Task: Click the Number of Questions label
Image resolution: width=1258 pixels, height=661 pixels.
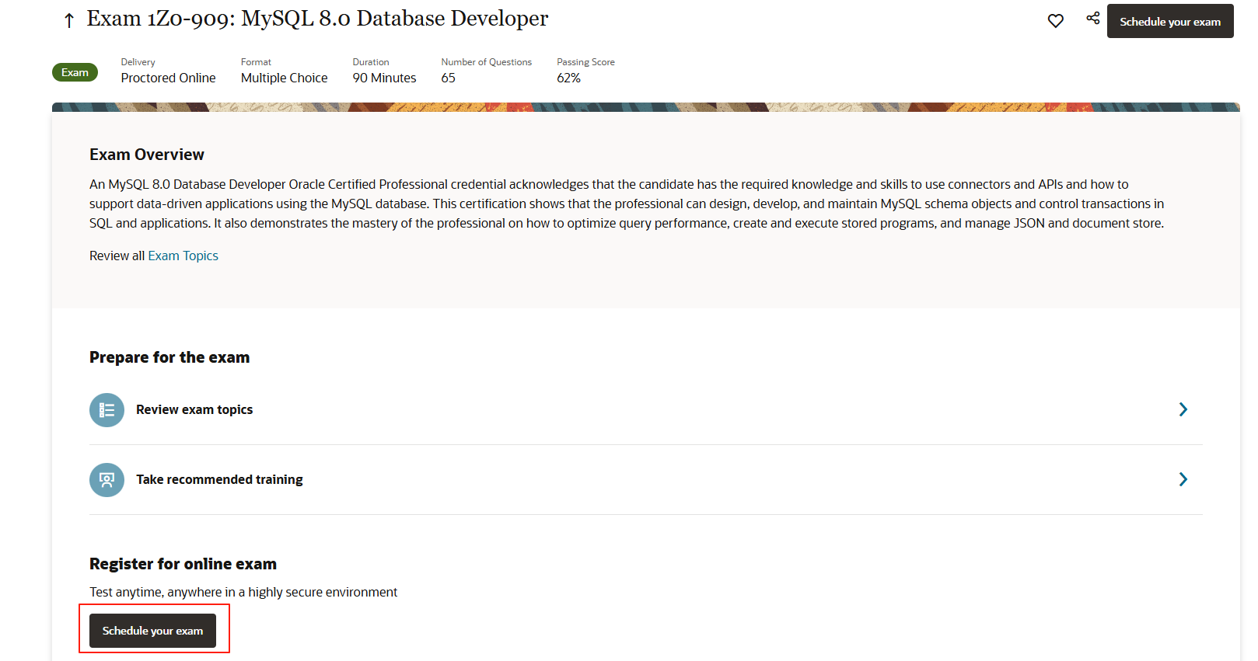Action: coord(487,62)
